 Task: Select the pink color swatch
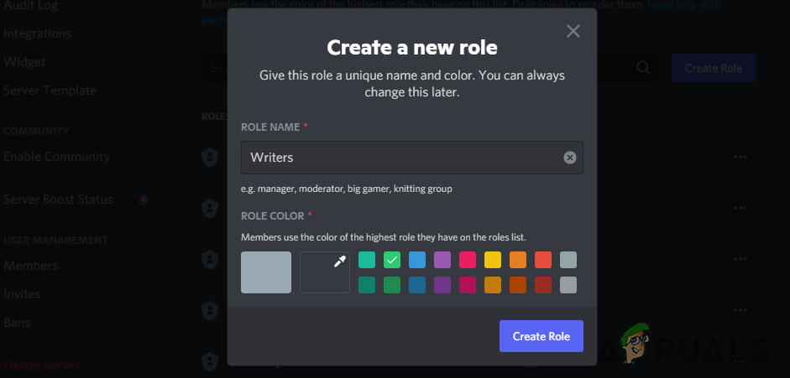click(468, 260)
